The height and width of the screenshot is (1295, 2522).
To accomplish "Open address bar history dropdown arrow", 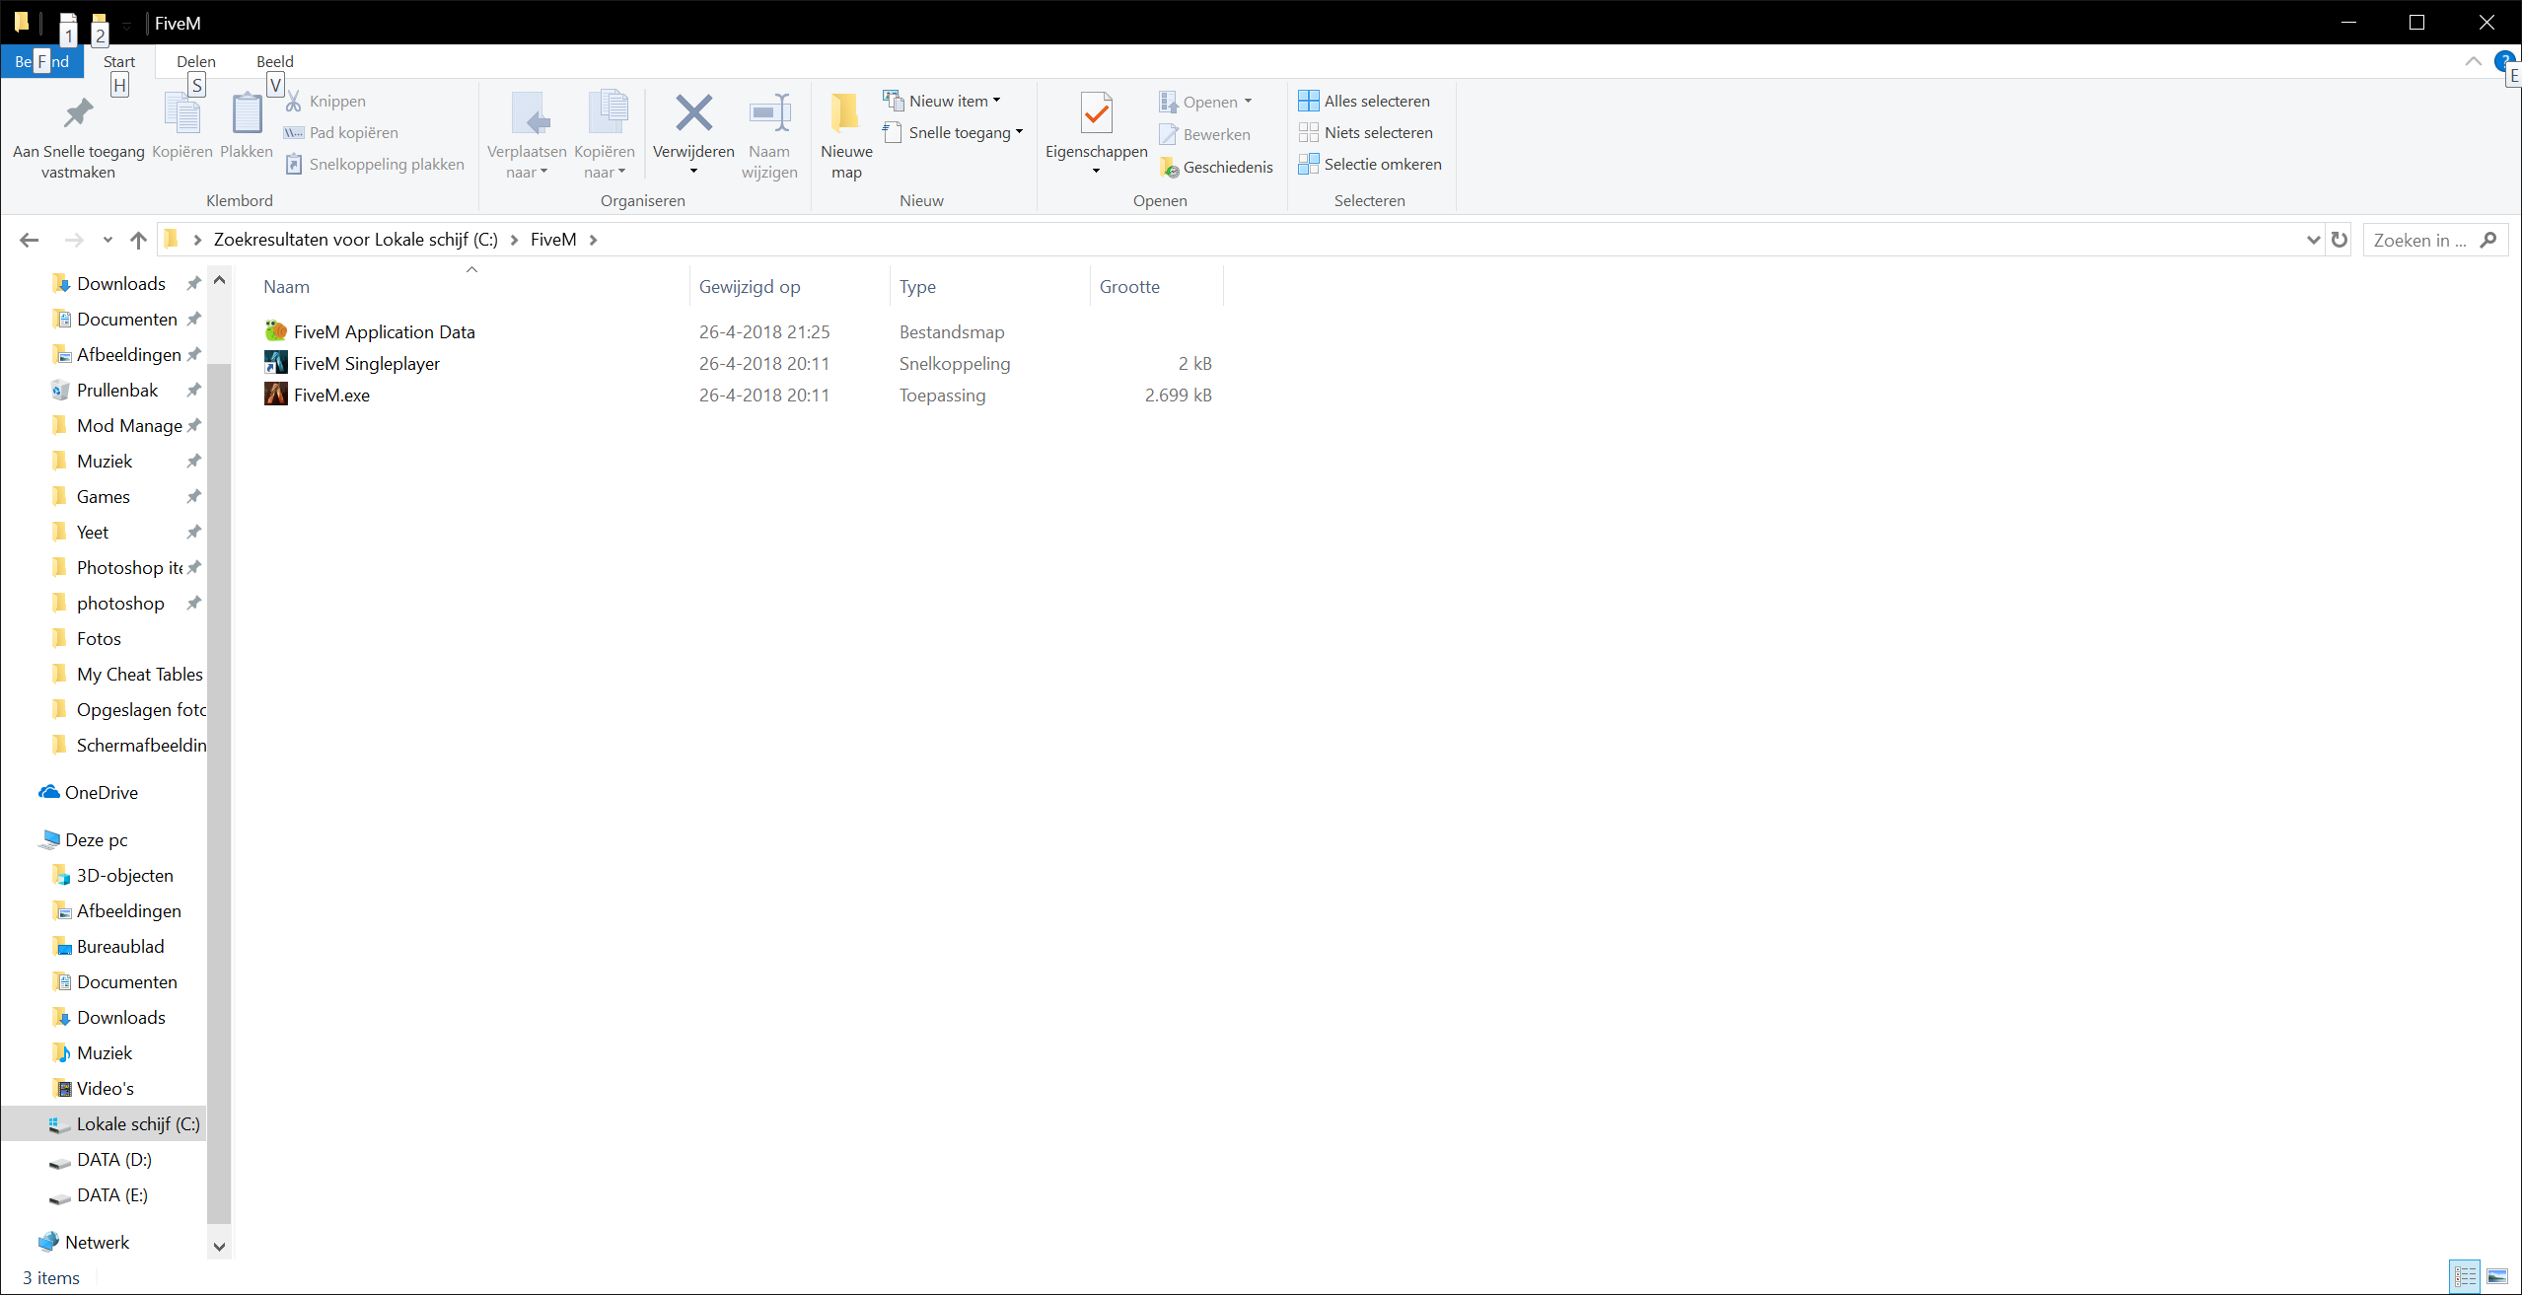I will click(2313, 240).
